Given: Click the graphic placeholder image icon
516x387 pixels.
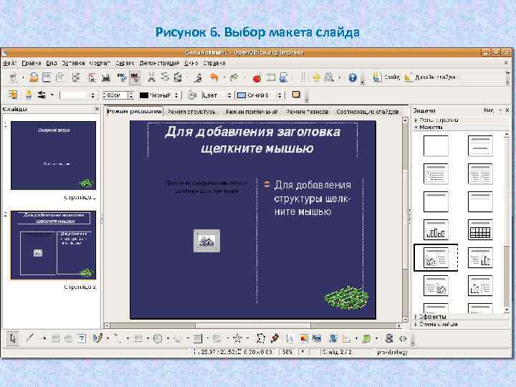Looking at the screenshot, I should (206, 241).
